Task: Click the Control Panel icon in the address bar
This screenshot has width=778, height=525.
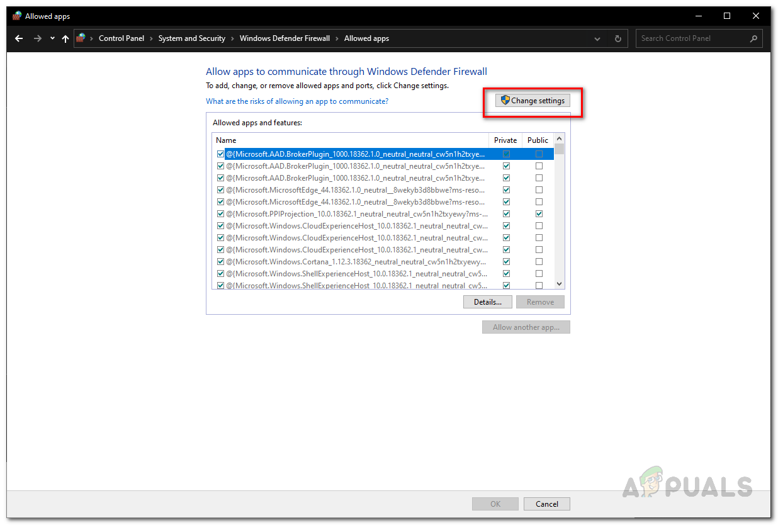Action: 81,38
